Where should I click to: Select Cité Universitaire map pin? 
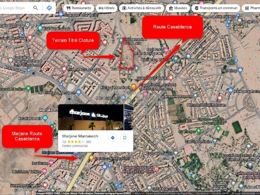215,141
